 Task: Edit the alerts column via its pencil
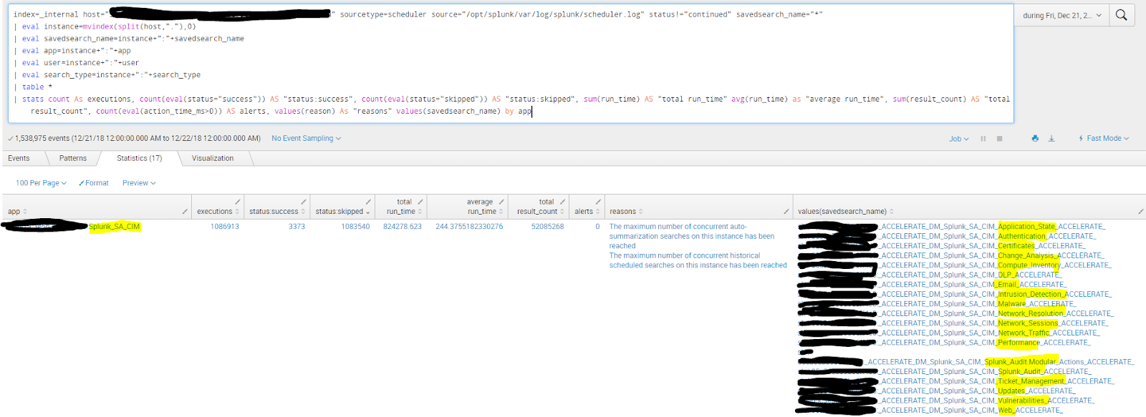(598, 202)
